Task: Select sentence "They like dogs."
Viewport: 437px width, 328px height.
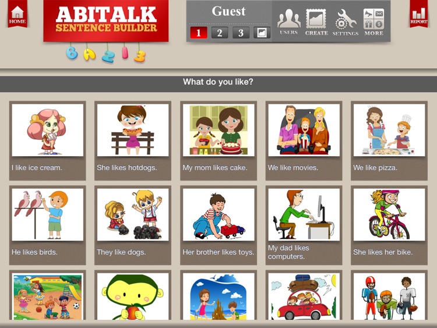Action: point(121,252)
